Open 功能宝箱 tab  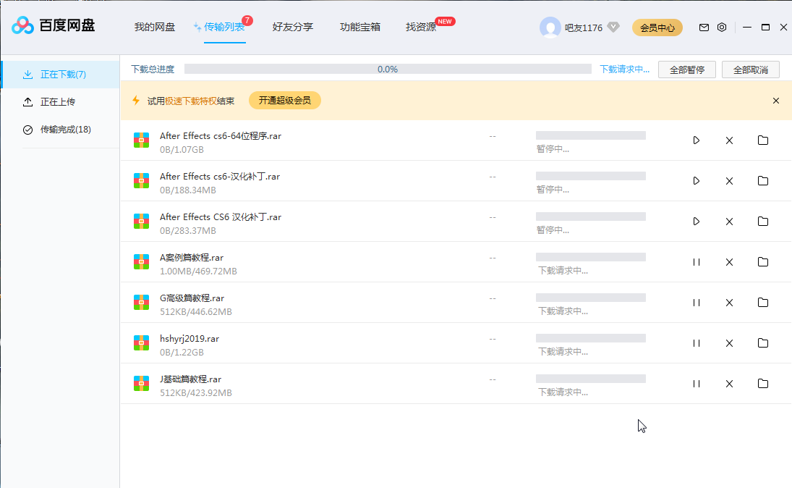point(359,28)
